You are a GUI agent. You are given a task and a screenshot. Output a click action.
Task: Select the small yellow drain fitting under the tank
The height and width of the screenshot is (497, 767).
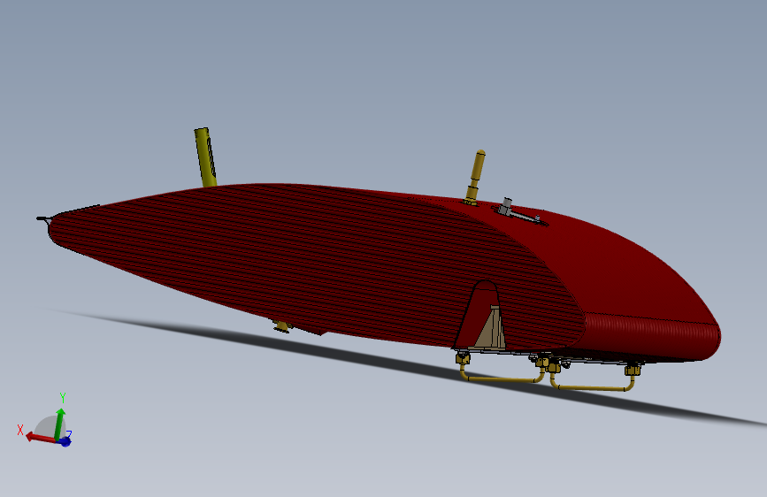[282, 326]
